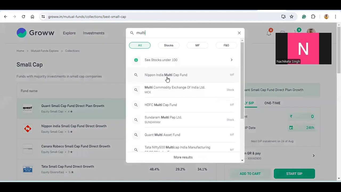Open the Investments menu
Image resolution: width=341 pixels, height=192 pixels.
[94, 33]
